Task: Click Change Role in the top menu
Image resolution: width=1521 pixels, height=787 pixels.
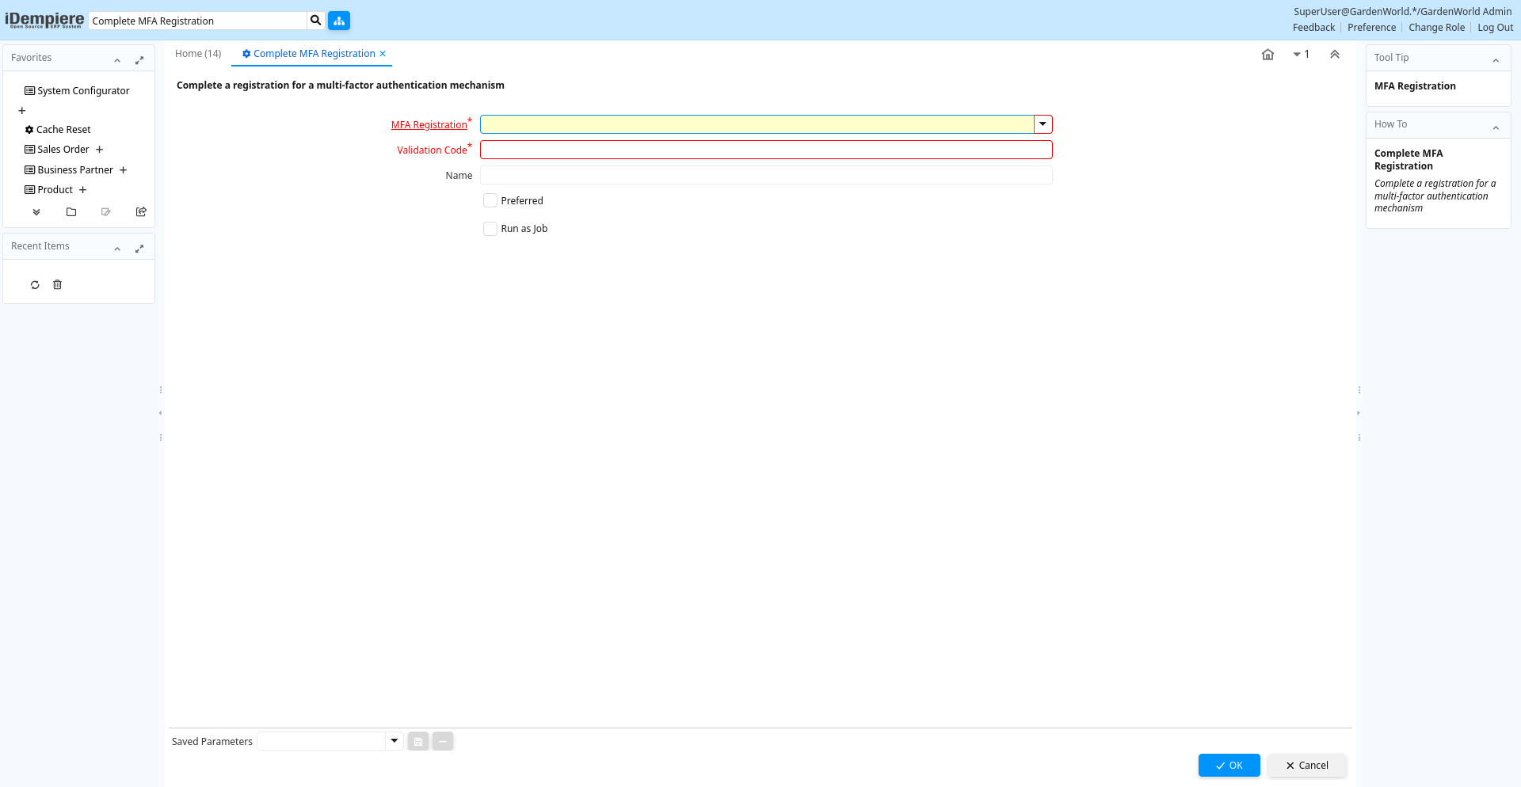Action: click(1436, 28)
